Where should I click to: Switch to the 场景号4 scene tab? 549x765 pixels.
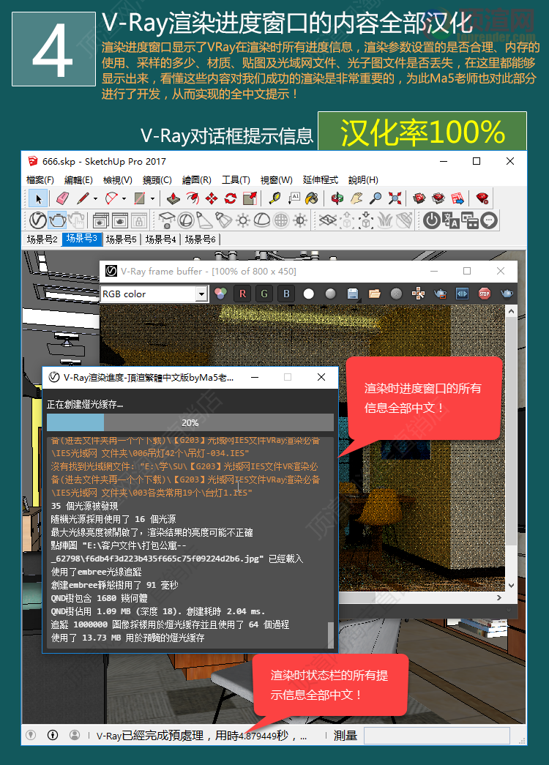click(160, 239)
